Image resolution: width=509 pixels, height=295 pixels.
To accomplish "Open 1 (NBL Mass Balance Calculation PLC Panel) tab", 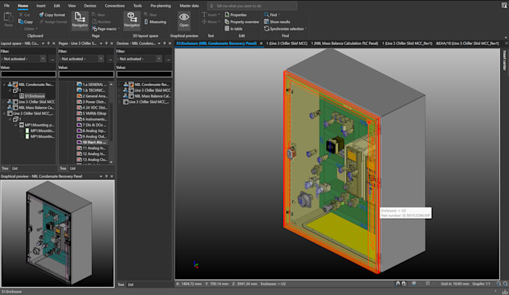I will 344,43.
